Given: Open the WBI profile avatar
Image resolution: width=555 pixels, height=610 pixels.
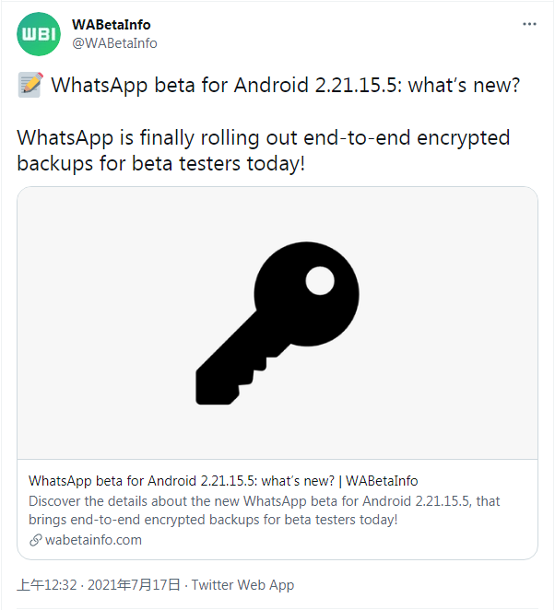Looking at the screenshot, I should coord(40,34).
